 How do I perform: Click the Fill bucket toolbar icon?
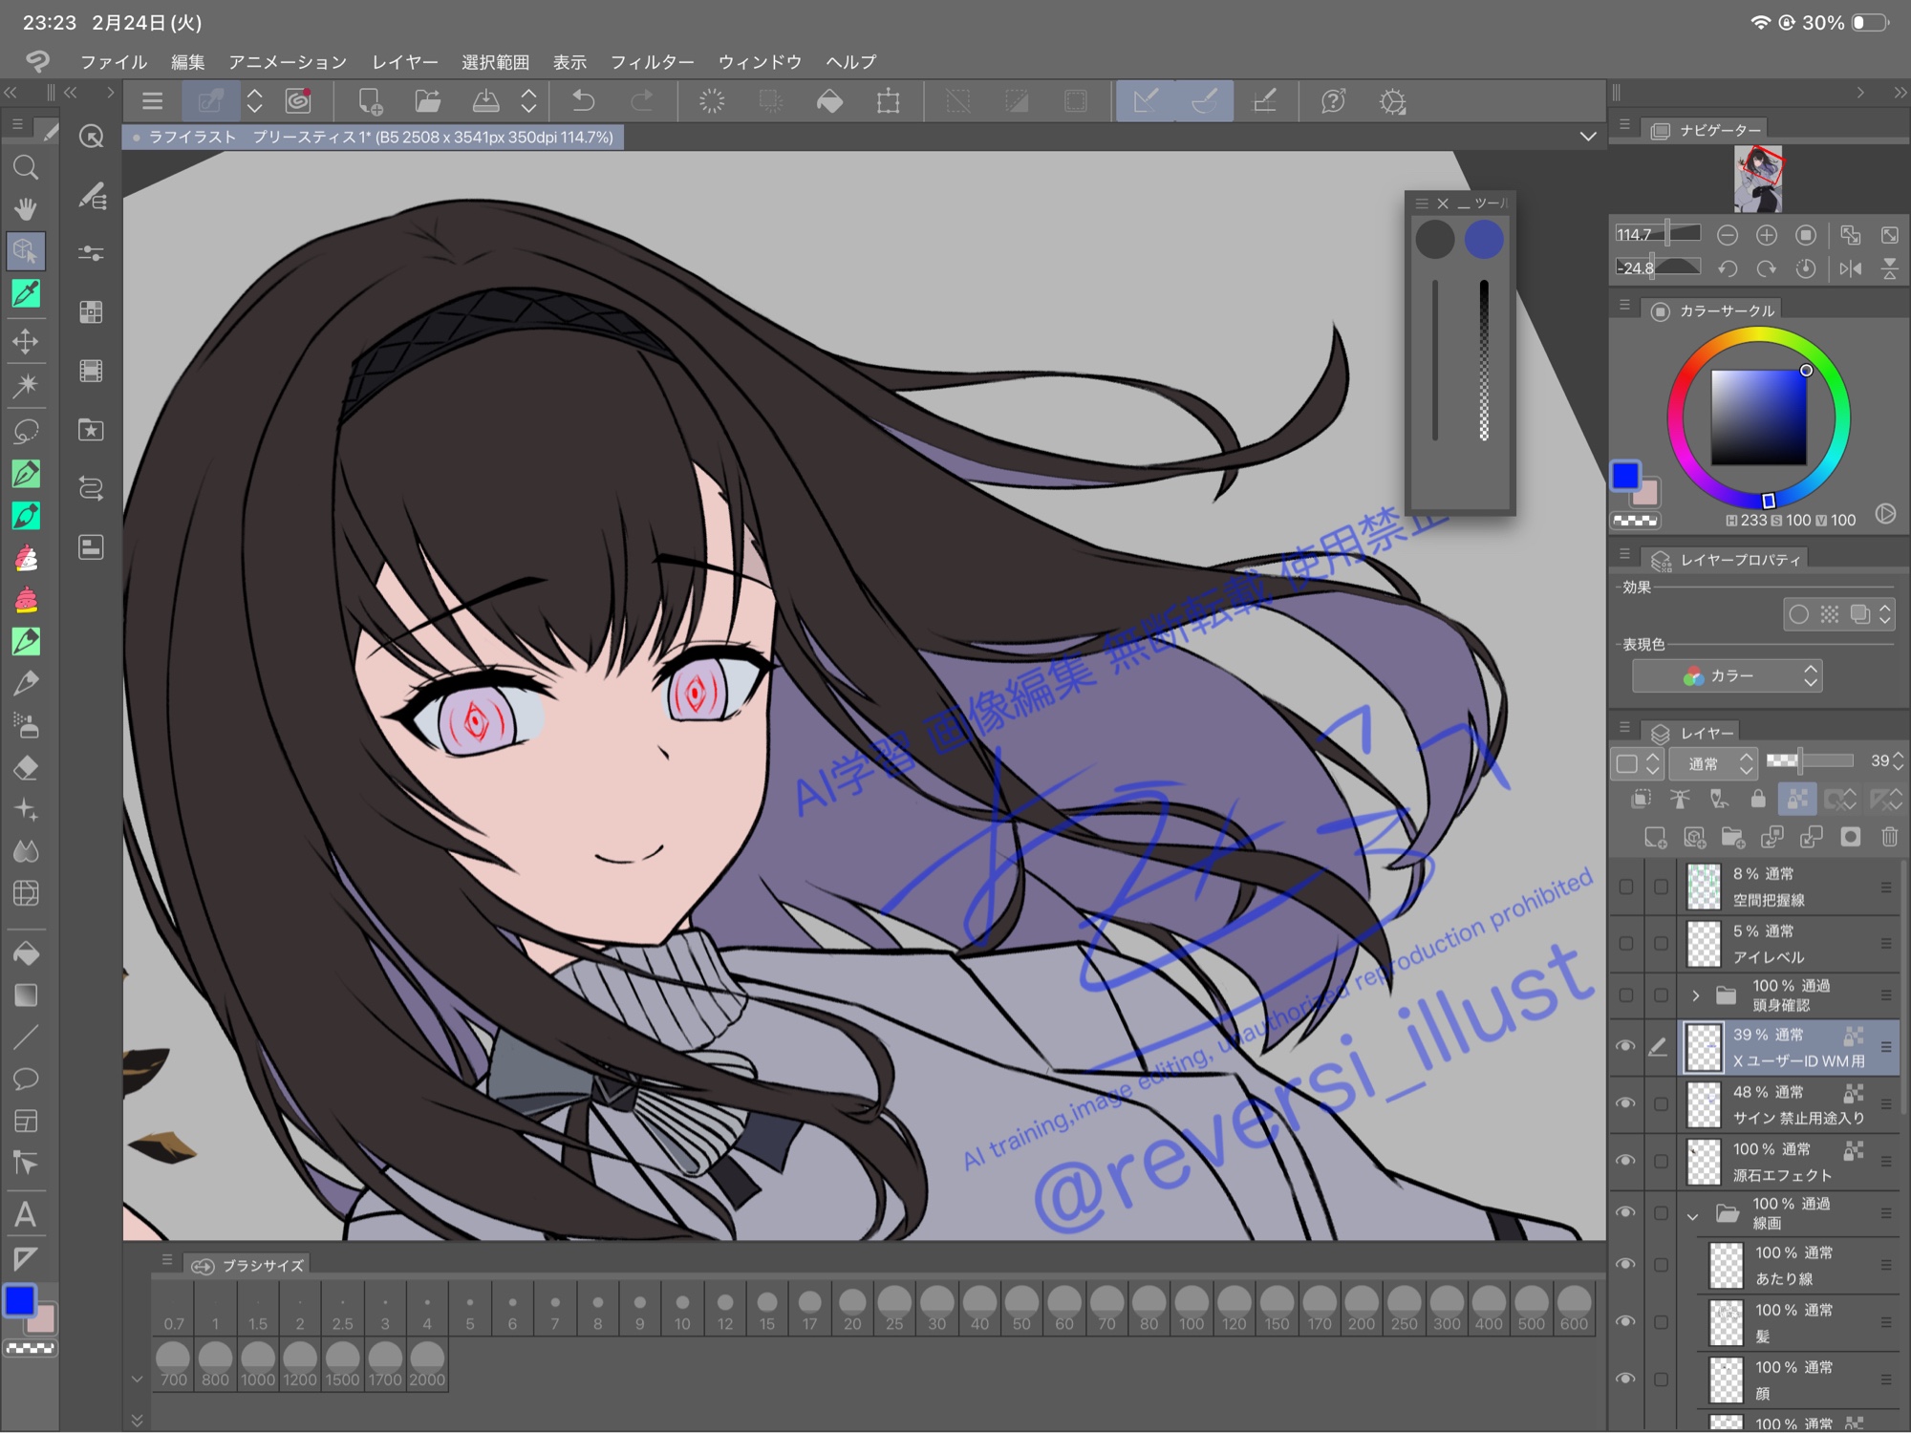click(829, 101)
